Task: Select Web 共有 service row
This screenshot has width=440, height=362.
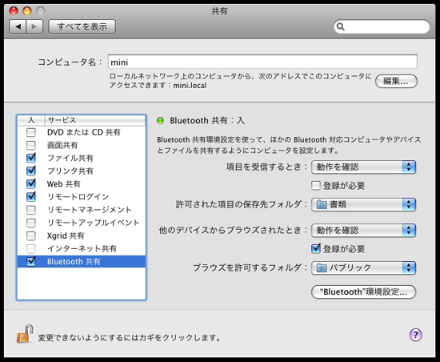Action: pyautogui.click(x=82, y=184)
